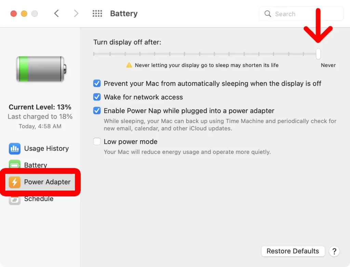Click the Restore Defaults button
Viewport: 350px width, 267px height.
tap(293, 251)
